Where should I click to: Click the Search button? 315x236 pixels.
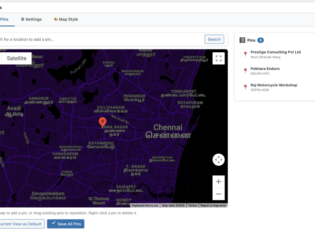tap(214, 39)
